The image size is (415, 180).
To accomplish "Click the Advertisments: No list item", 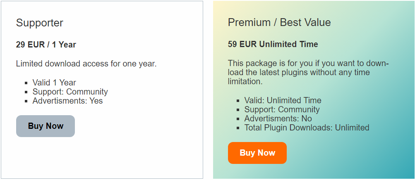I will pyautogui.click(x=278, y=118).
